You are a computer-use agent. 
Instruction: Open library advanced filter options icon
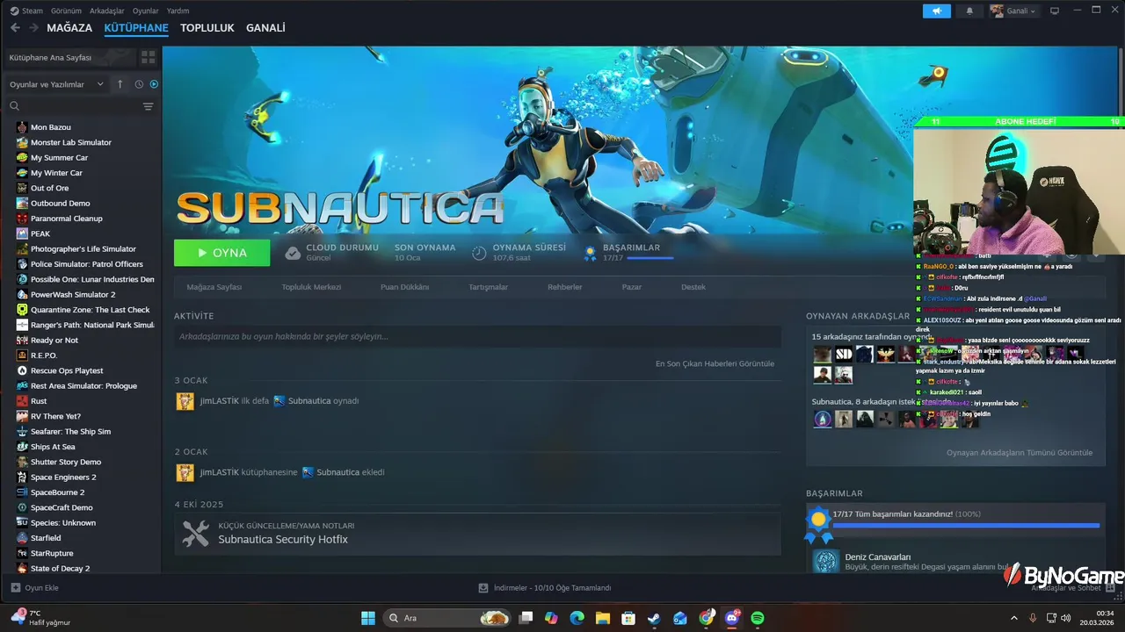(x=148, y=106)
